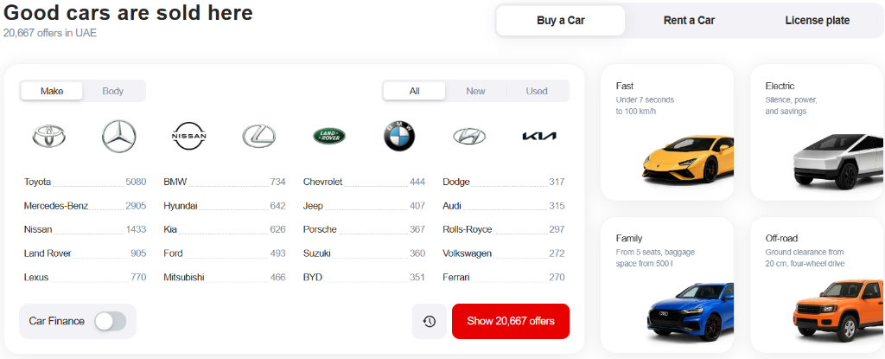Open the Rent a Car tab
The width and height of the screenshot is (885, 359).
pos(689,21)
